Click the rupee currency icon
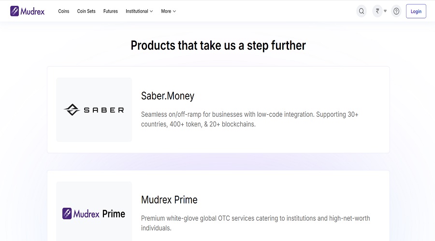The height and width of the screenshot is (241, 435). 377,11
